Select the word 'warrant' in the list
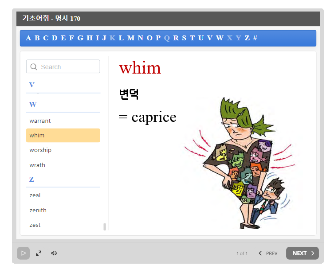This screenshot has height=273, width=334. pyautogui.click(x=40, y=121)
